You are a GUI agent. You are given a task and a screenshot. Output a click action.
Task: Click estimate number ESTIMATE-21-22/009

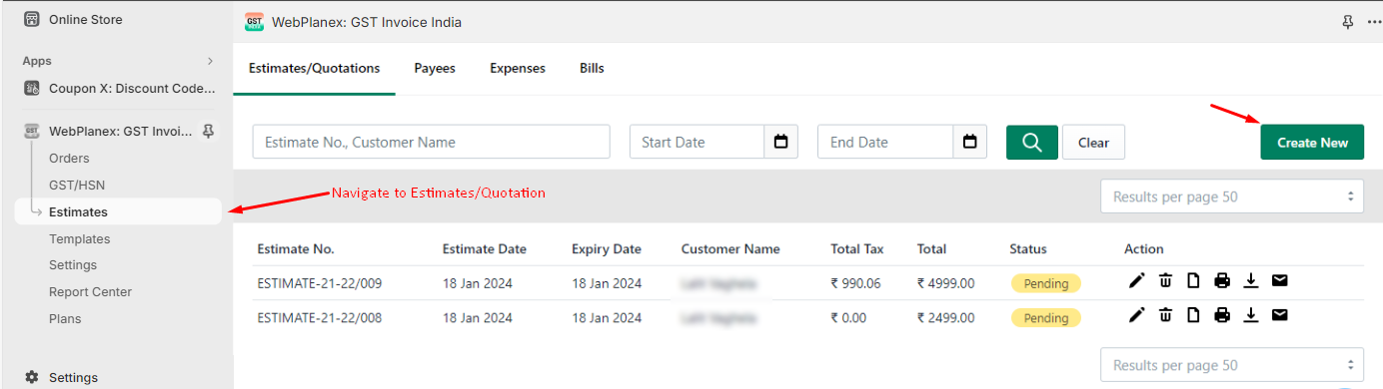(x=320, y=283)
